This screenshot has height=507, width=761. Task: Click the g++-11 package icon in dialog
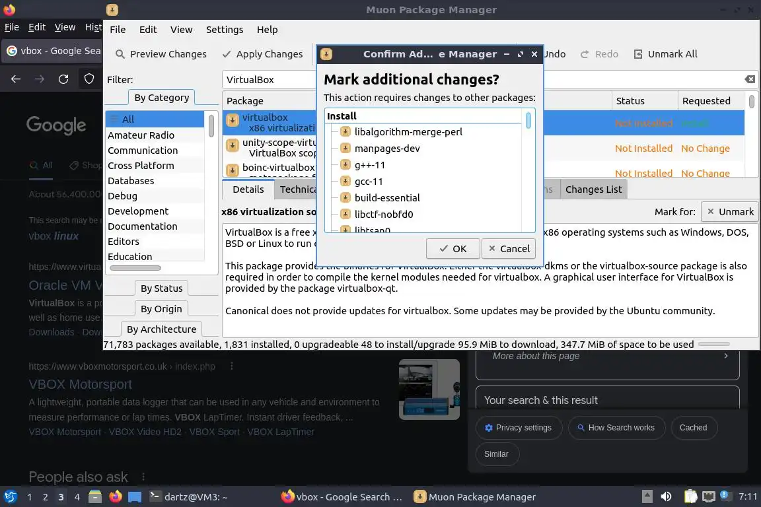tap(345, 164)
